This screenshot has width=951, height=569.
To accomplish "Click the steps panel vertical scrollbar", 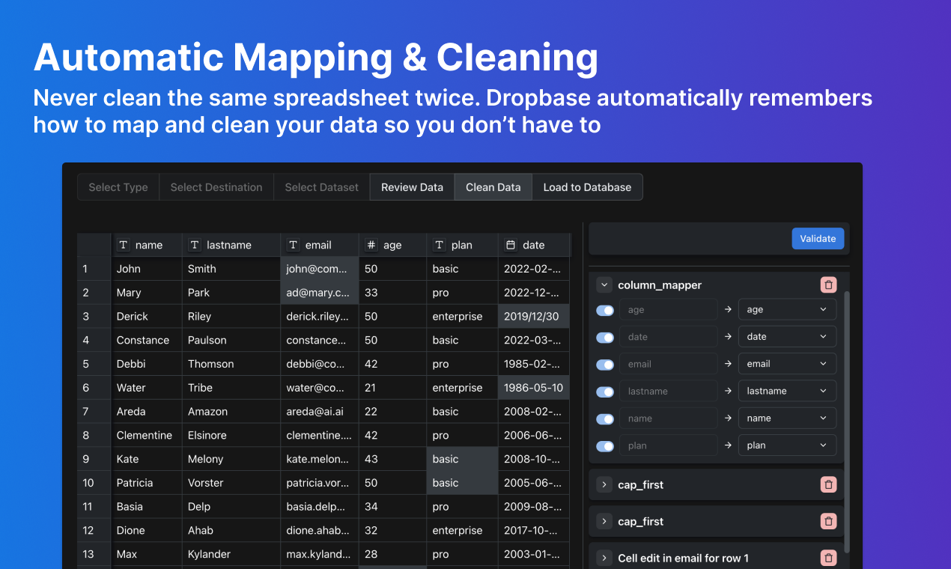I will [x=847, y=423].
